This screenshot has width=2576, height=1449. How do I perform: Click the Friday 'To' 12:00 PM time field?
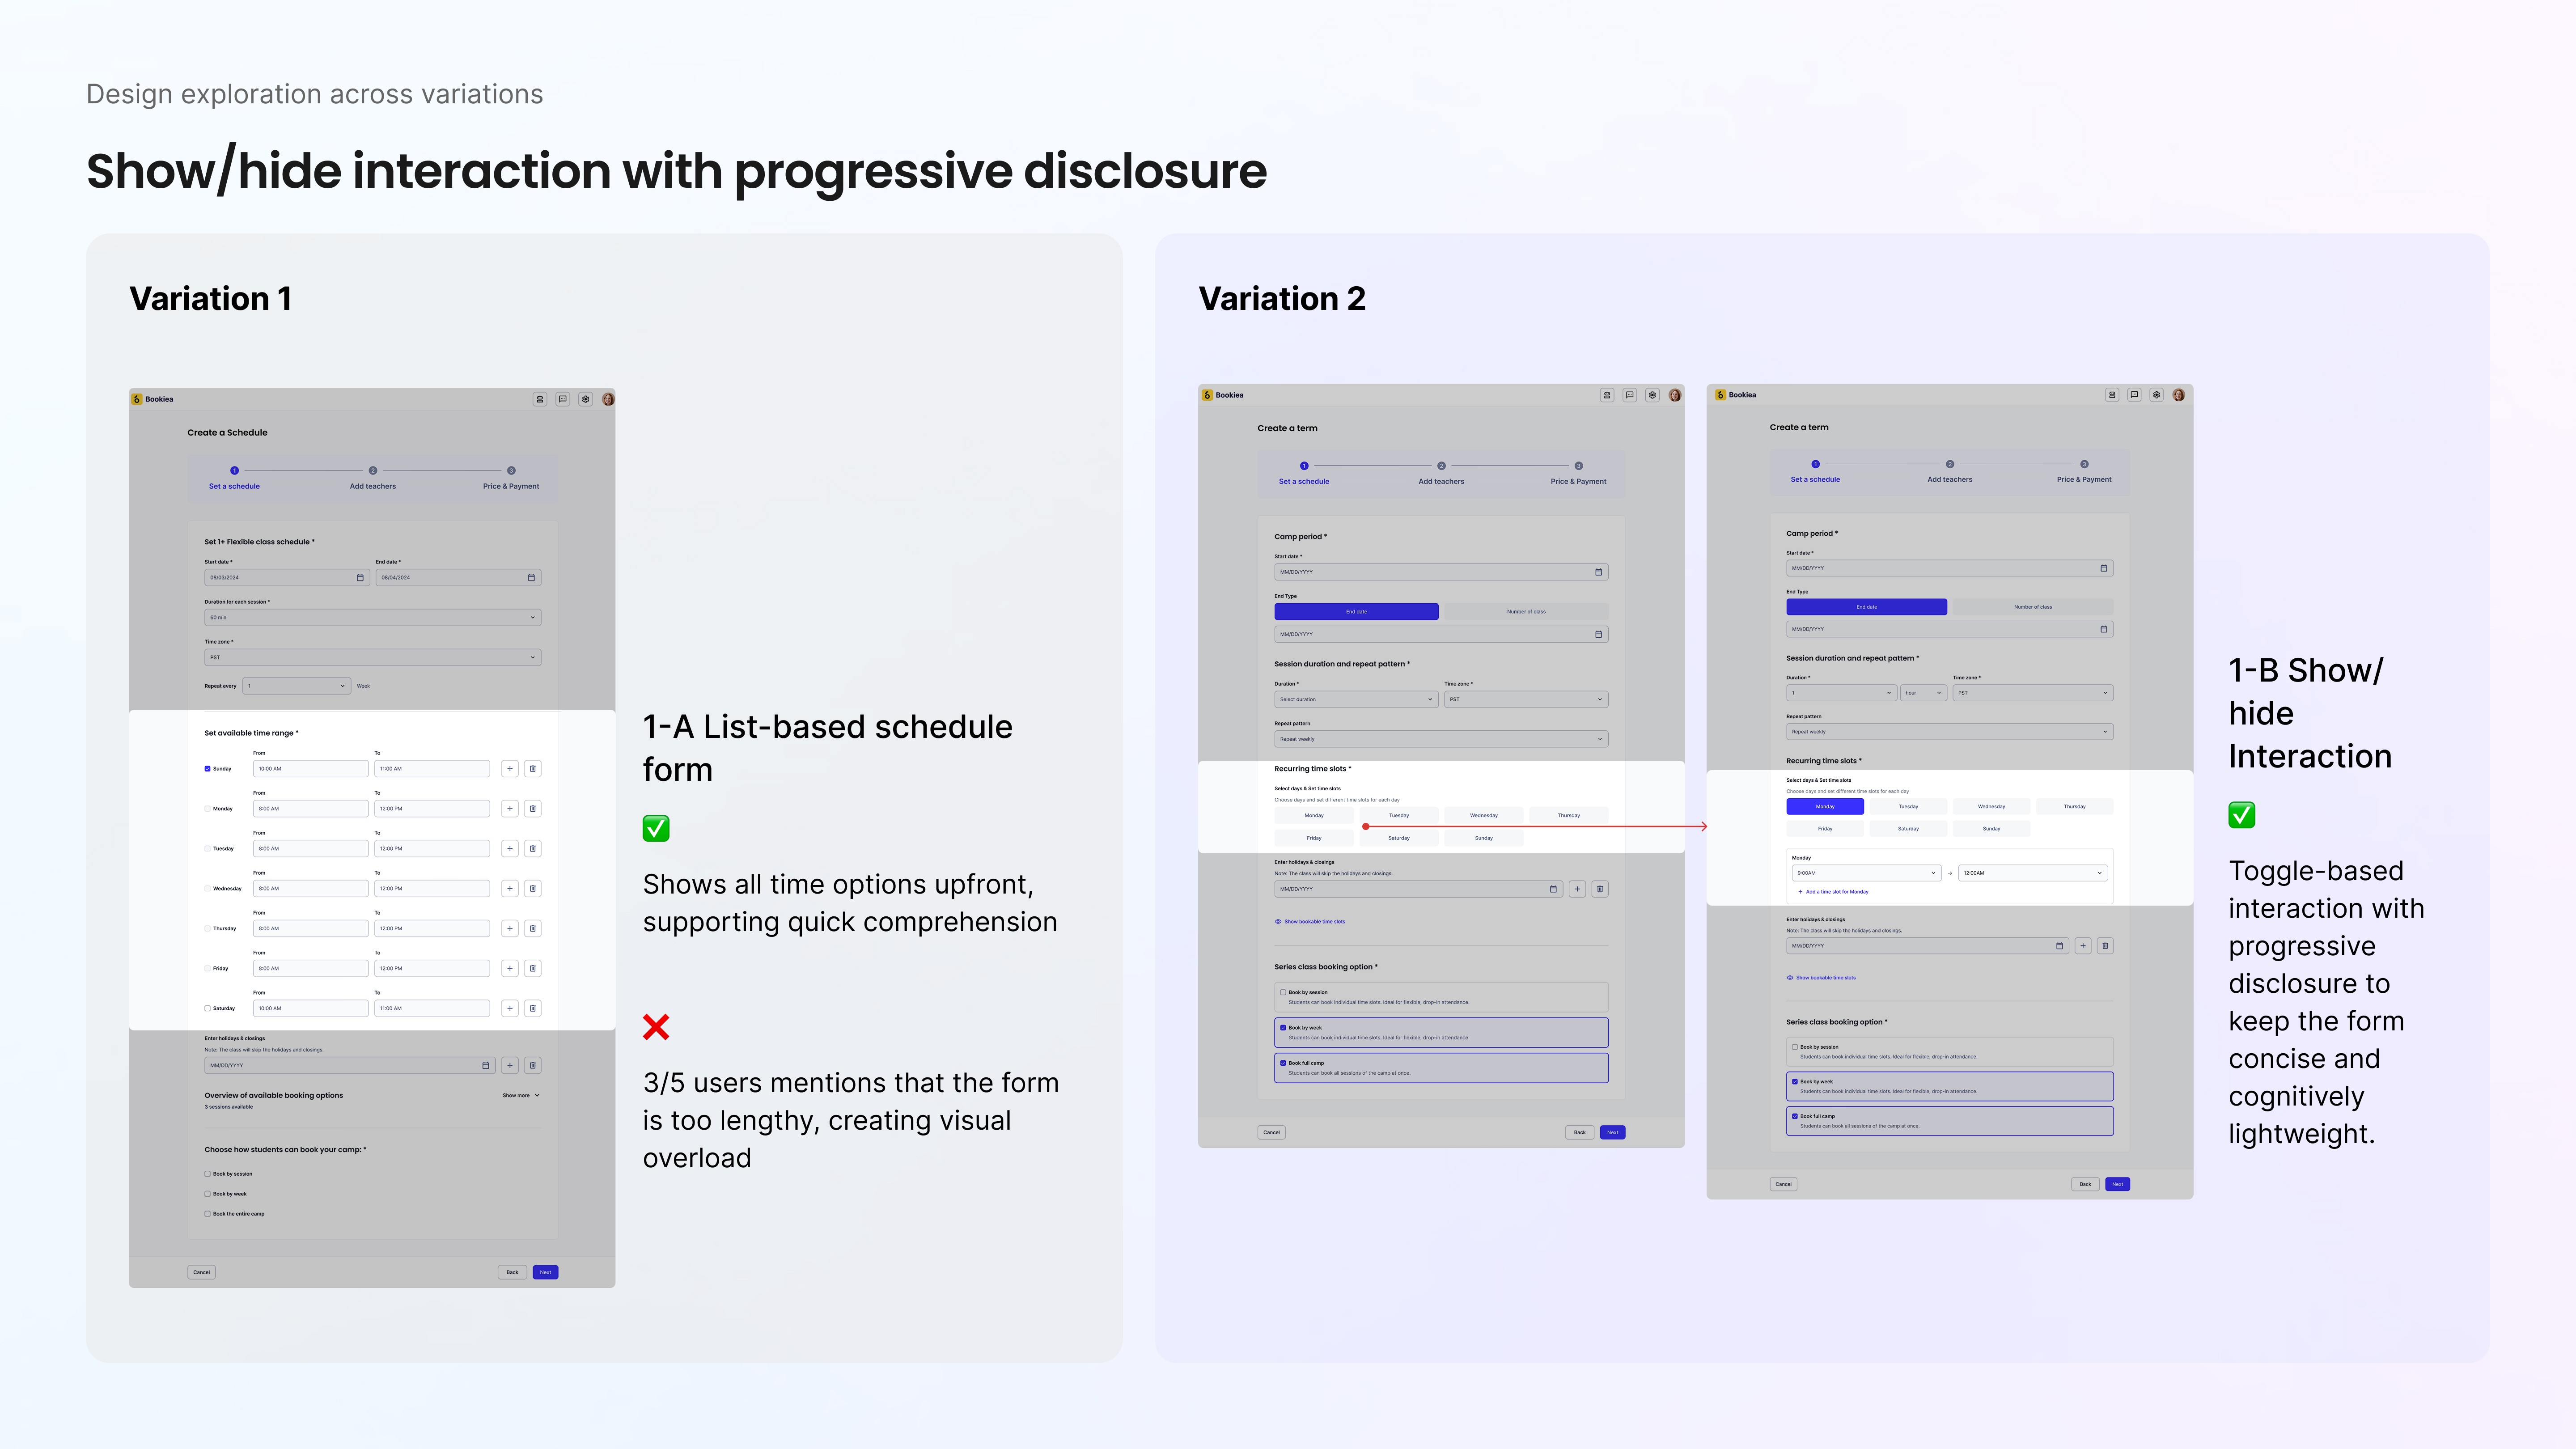(x=432, y=969)
